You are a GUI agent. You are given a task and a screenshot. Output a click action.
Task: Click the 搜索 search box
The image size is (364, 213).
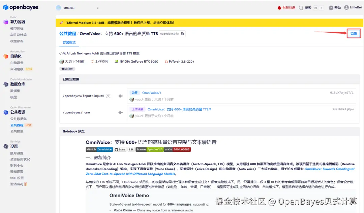coord(311,8)
